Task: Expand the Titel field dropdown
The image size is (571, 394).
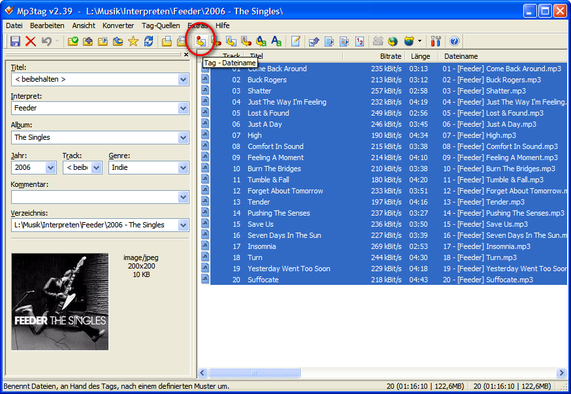Action: coord(183,79)
